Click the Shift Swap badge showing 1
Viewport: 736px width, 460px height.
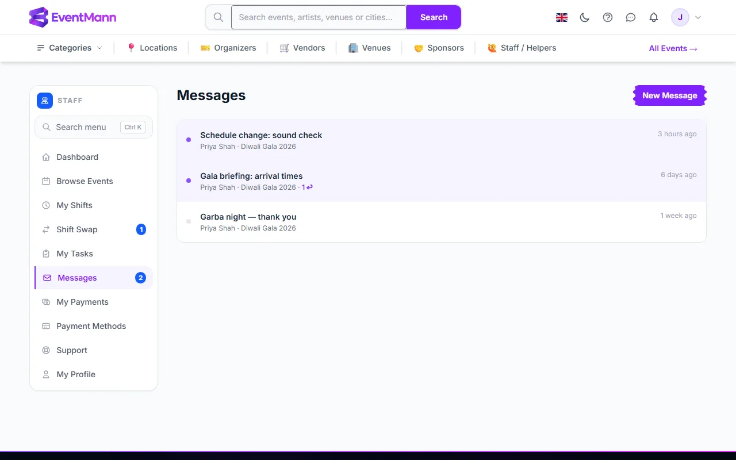[x=141, y=229]
